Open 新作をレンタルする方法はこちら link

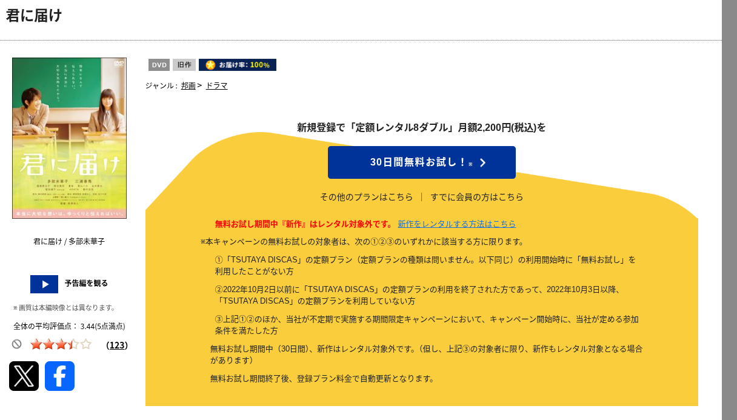(x=457, y=224)
